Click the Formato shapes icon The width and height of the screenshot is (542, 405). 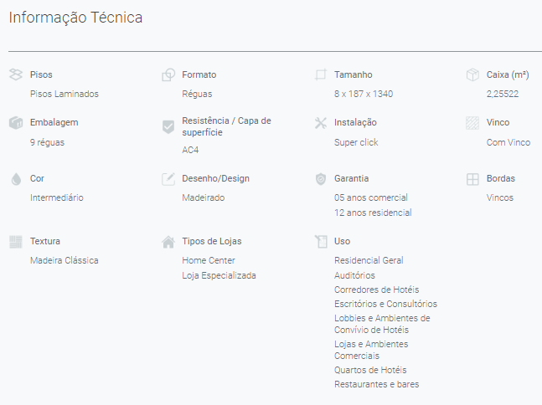coord(168,74)
